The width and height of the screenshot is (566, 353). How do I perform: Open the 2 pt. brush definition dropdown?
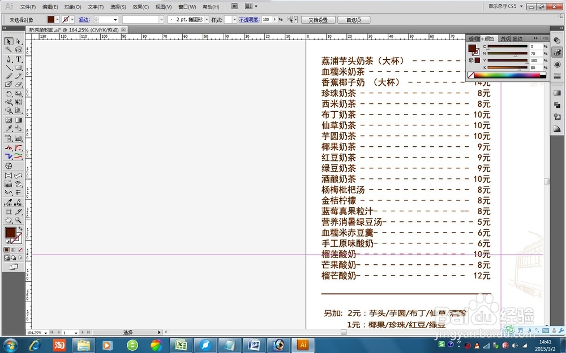pos(207,20)
